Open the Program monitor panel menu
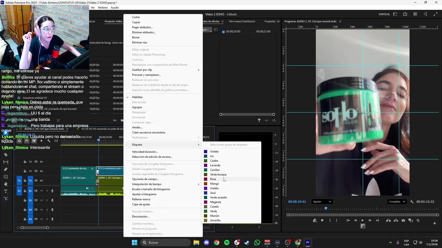This screenshot has height=248, width=442. tap(340, 21)
